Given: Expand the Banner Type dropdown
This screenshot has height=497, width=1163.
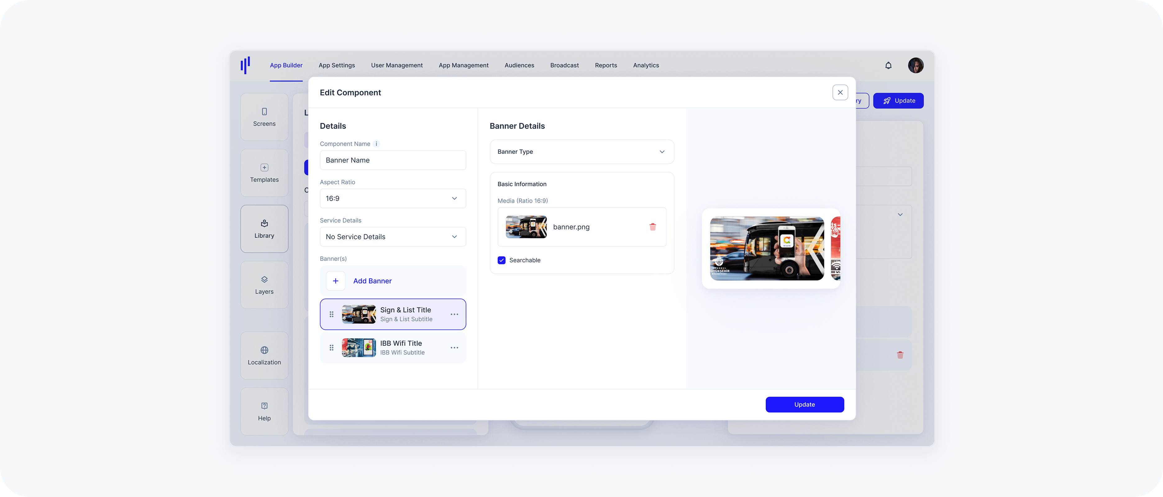Looking at the screenshot, I should [x=581, y=152].
